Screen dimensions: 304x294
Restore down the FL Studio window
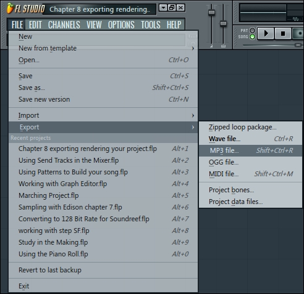pos(172,8)
